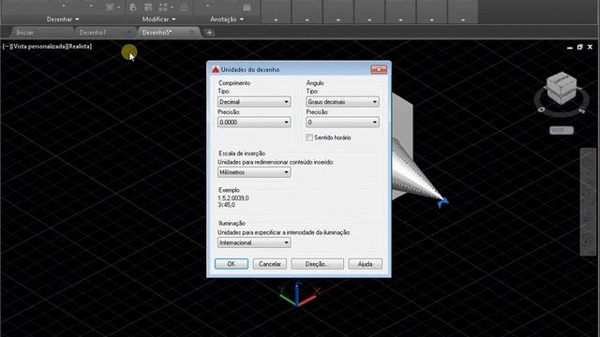Open the Realista visual style control
The height and width of the screenshot is (337, 600).
(79, 46)
